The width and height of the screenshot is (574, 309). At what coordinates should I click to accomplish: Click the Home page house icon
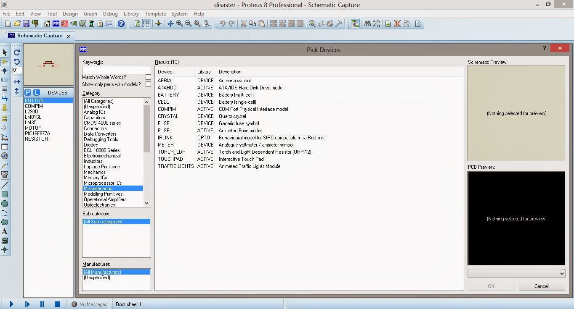pos(47,24)
